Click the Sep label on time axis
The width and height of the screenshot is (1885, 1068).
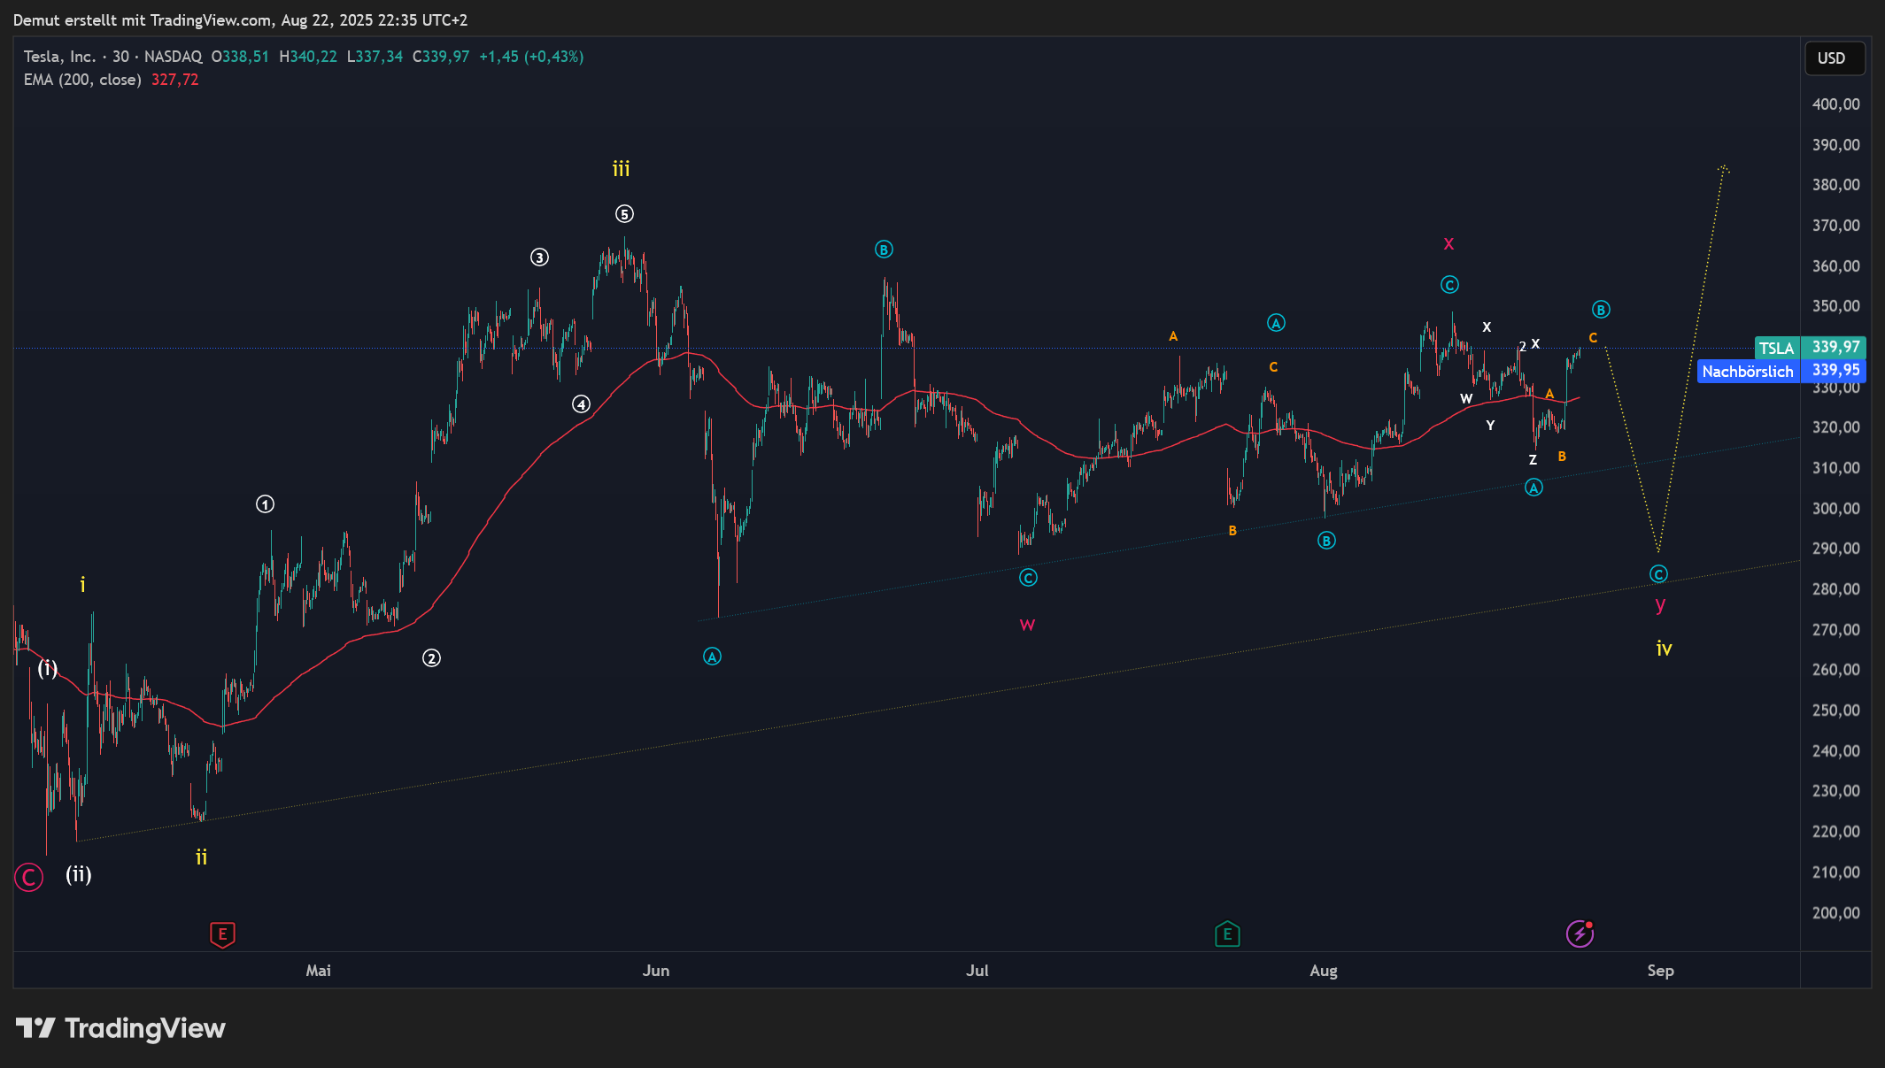[x=1660, y=971]
